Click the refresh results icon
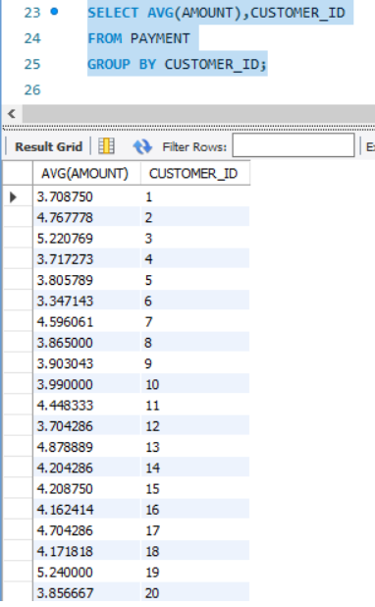The image size is (375, 607). point(142,146)
